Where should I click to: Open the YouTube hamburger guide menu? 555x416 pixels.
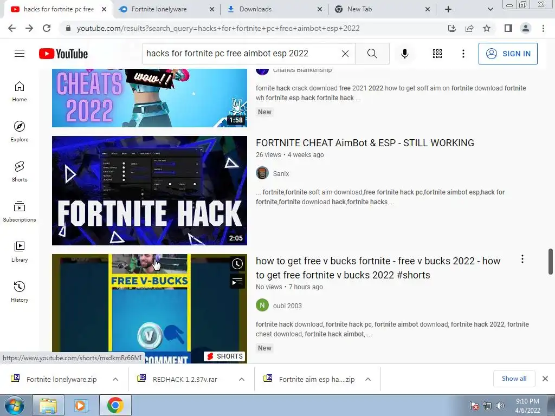pyautogui.click(x=20, y=54)
